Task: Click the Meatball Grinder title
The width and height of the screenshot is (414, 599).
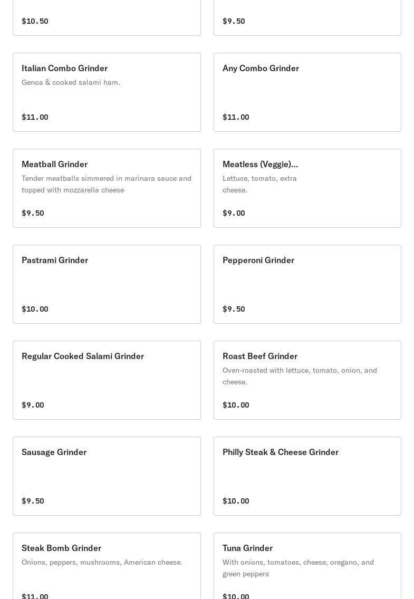Action: 55,164
